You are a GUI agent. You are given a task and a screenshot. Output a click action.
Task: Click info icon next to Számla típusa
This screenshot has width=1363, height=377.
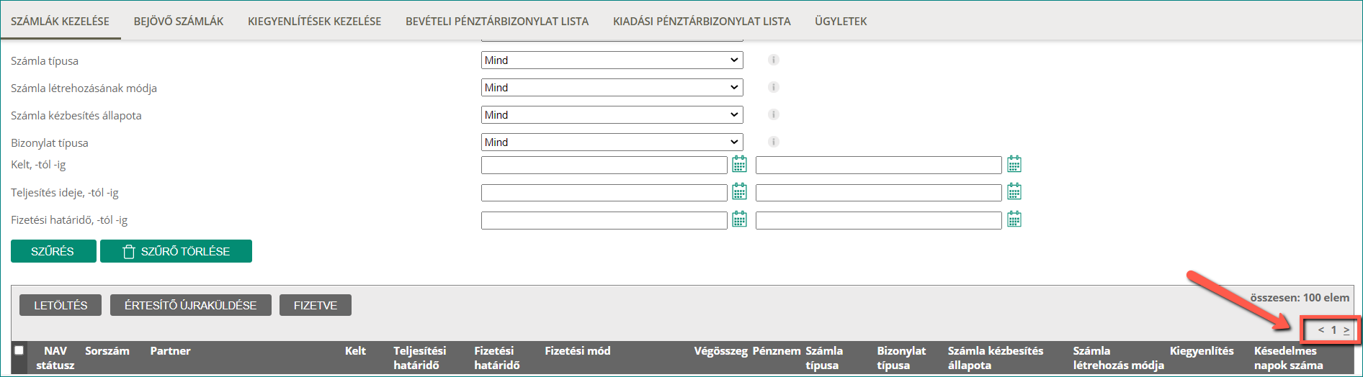point(774,60)
